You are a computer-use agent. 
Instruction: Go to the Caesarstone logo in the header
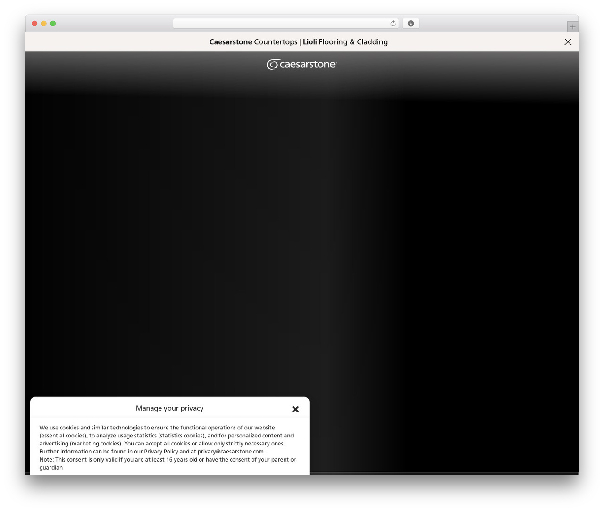(302, 65)
